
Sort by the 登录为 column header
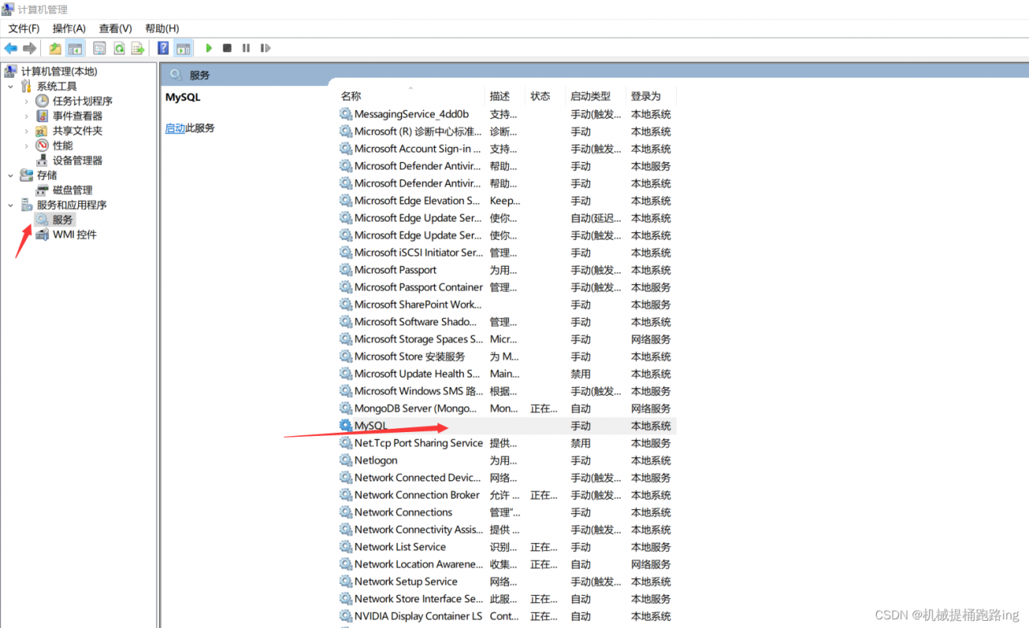click(651, 96)
